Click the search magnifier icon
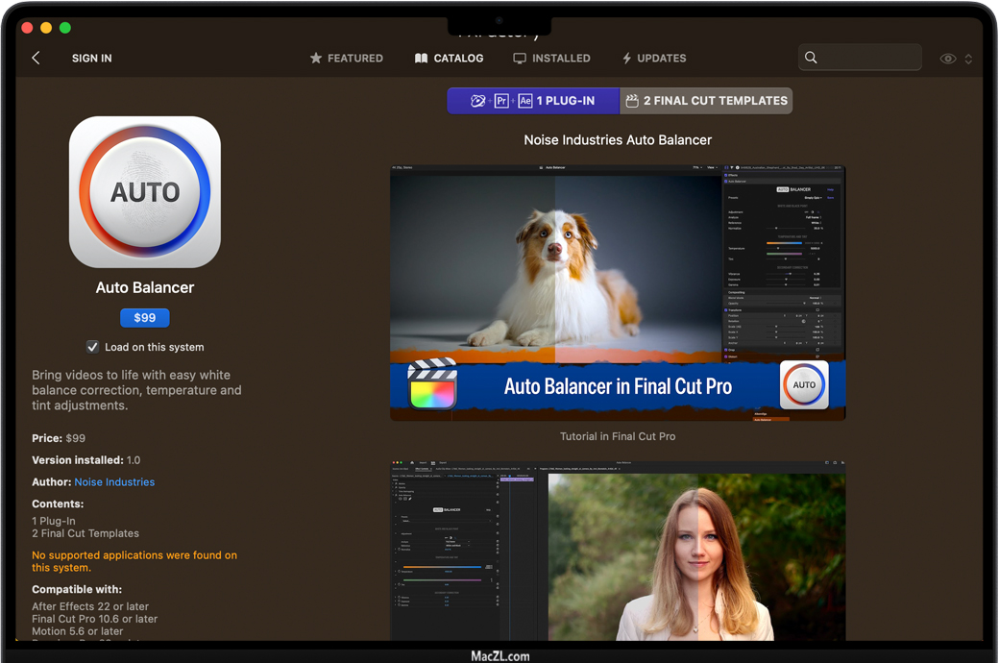Image resolution: width=999 pixels, height=663 pixels. (812, 58)
